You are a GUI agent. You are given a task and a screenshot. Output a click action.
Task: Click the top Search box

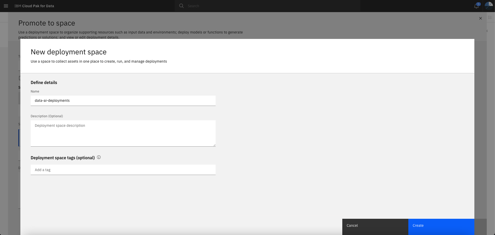tap(267, 6)
